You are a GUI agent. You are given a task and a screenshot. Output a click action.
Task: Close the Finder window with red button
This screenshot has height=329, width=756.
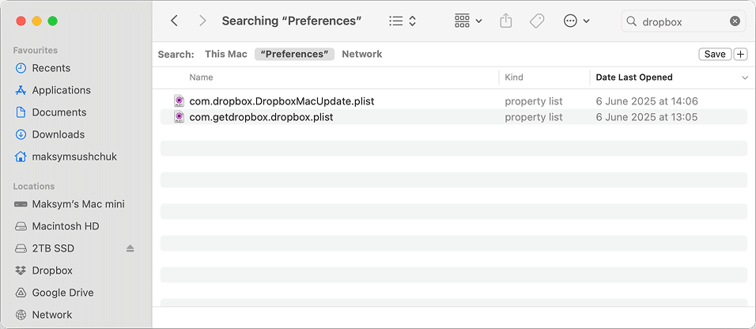coord(21,21)
